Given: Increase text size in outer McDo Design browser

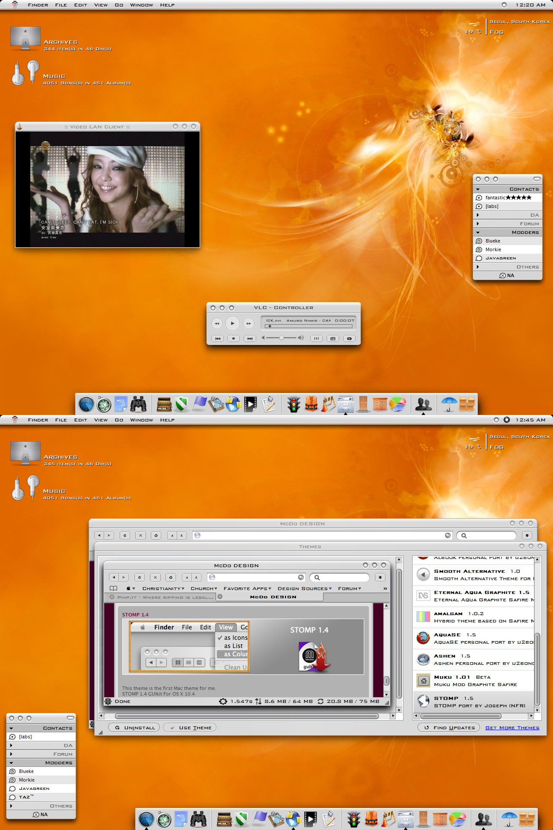Looking at the screenshot, I should pyautogui.click(x=182, y=535).
